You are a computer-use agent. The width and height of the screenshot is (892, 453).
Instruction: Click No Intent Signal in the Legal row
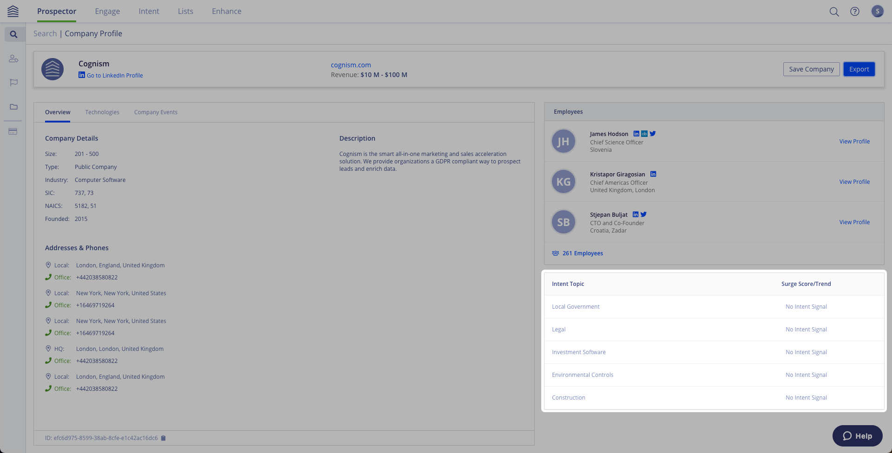806,330
